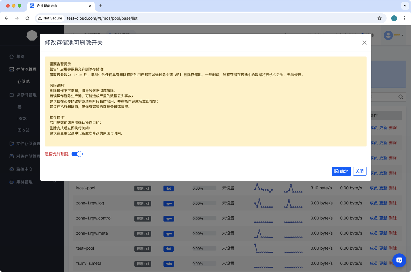
Task: Toggle the 是否允许删除 switch
Action: [x=77, y=154]
